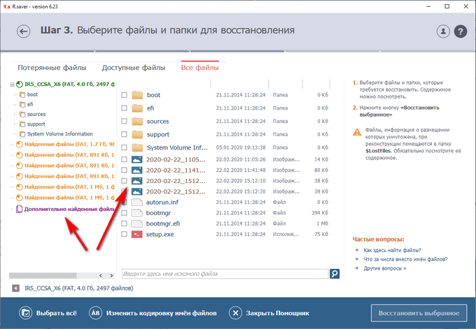Click the back arrow button
The image size is (476, 329).
25,31
